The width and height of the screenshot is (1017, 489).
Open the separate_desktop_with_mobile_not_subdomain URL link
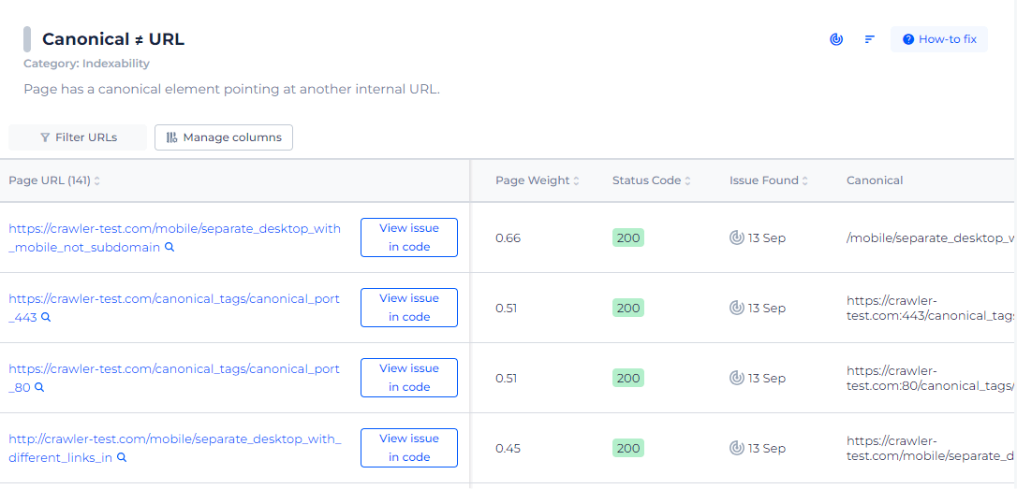click(x=174, y=237)
